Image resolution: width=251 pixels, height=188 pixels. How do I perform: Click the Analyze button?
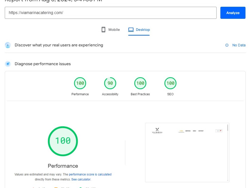(233, 13)
